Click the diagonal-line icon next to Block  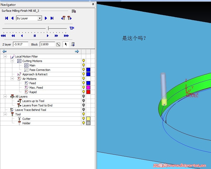(x=58, y=44)
